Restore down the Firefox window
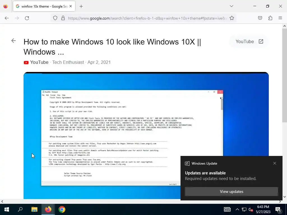This screenshot has height=215, width=287. point(268,6)
